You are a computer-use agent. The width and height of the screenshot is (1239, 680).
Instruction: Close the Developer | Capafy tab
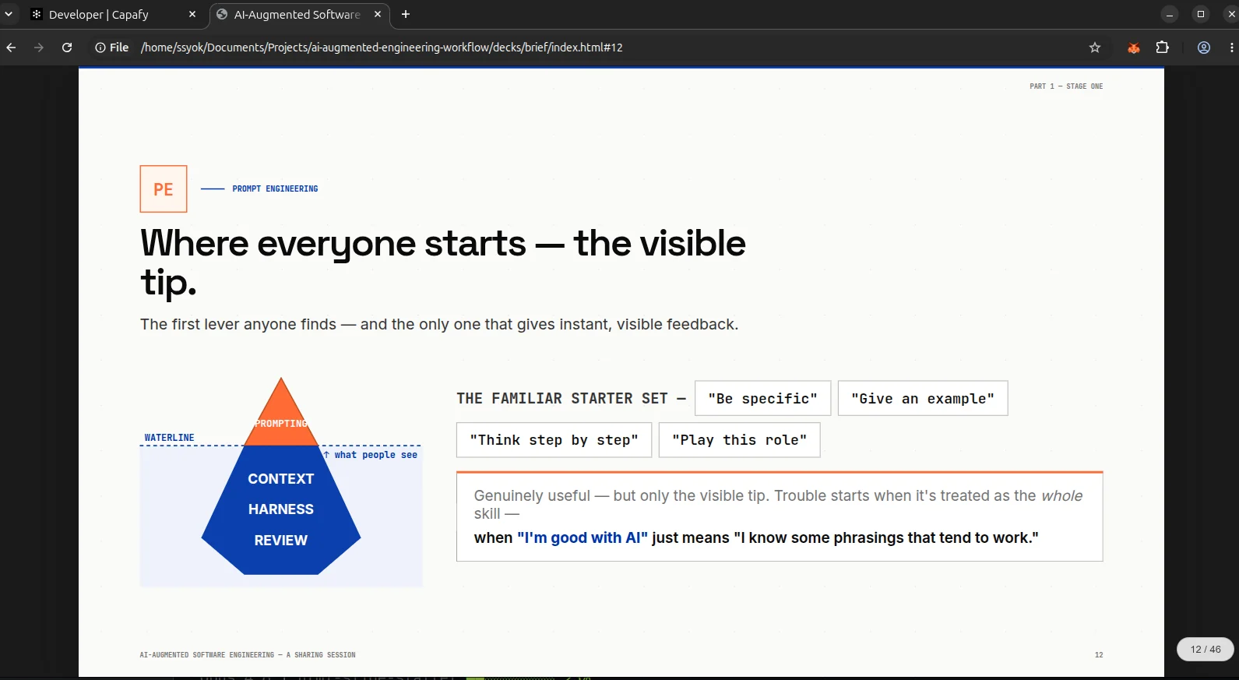[192, 14]
